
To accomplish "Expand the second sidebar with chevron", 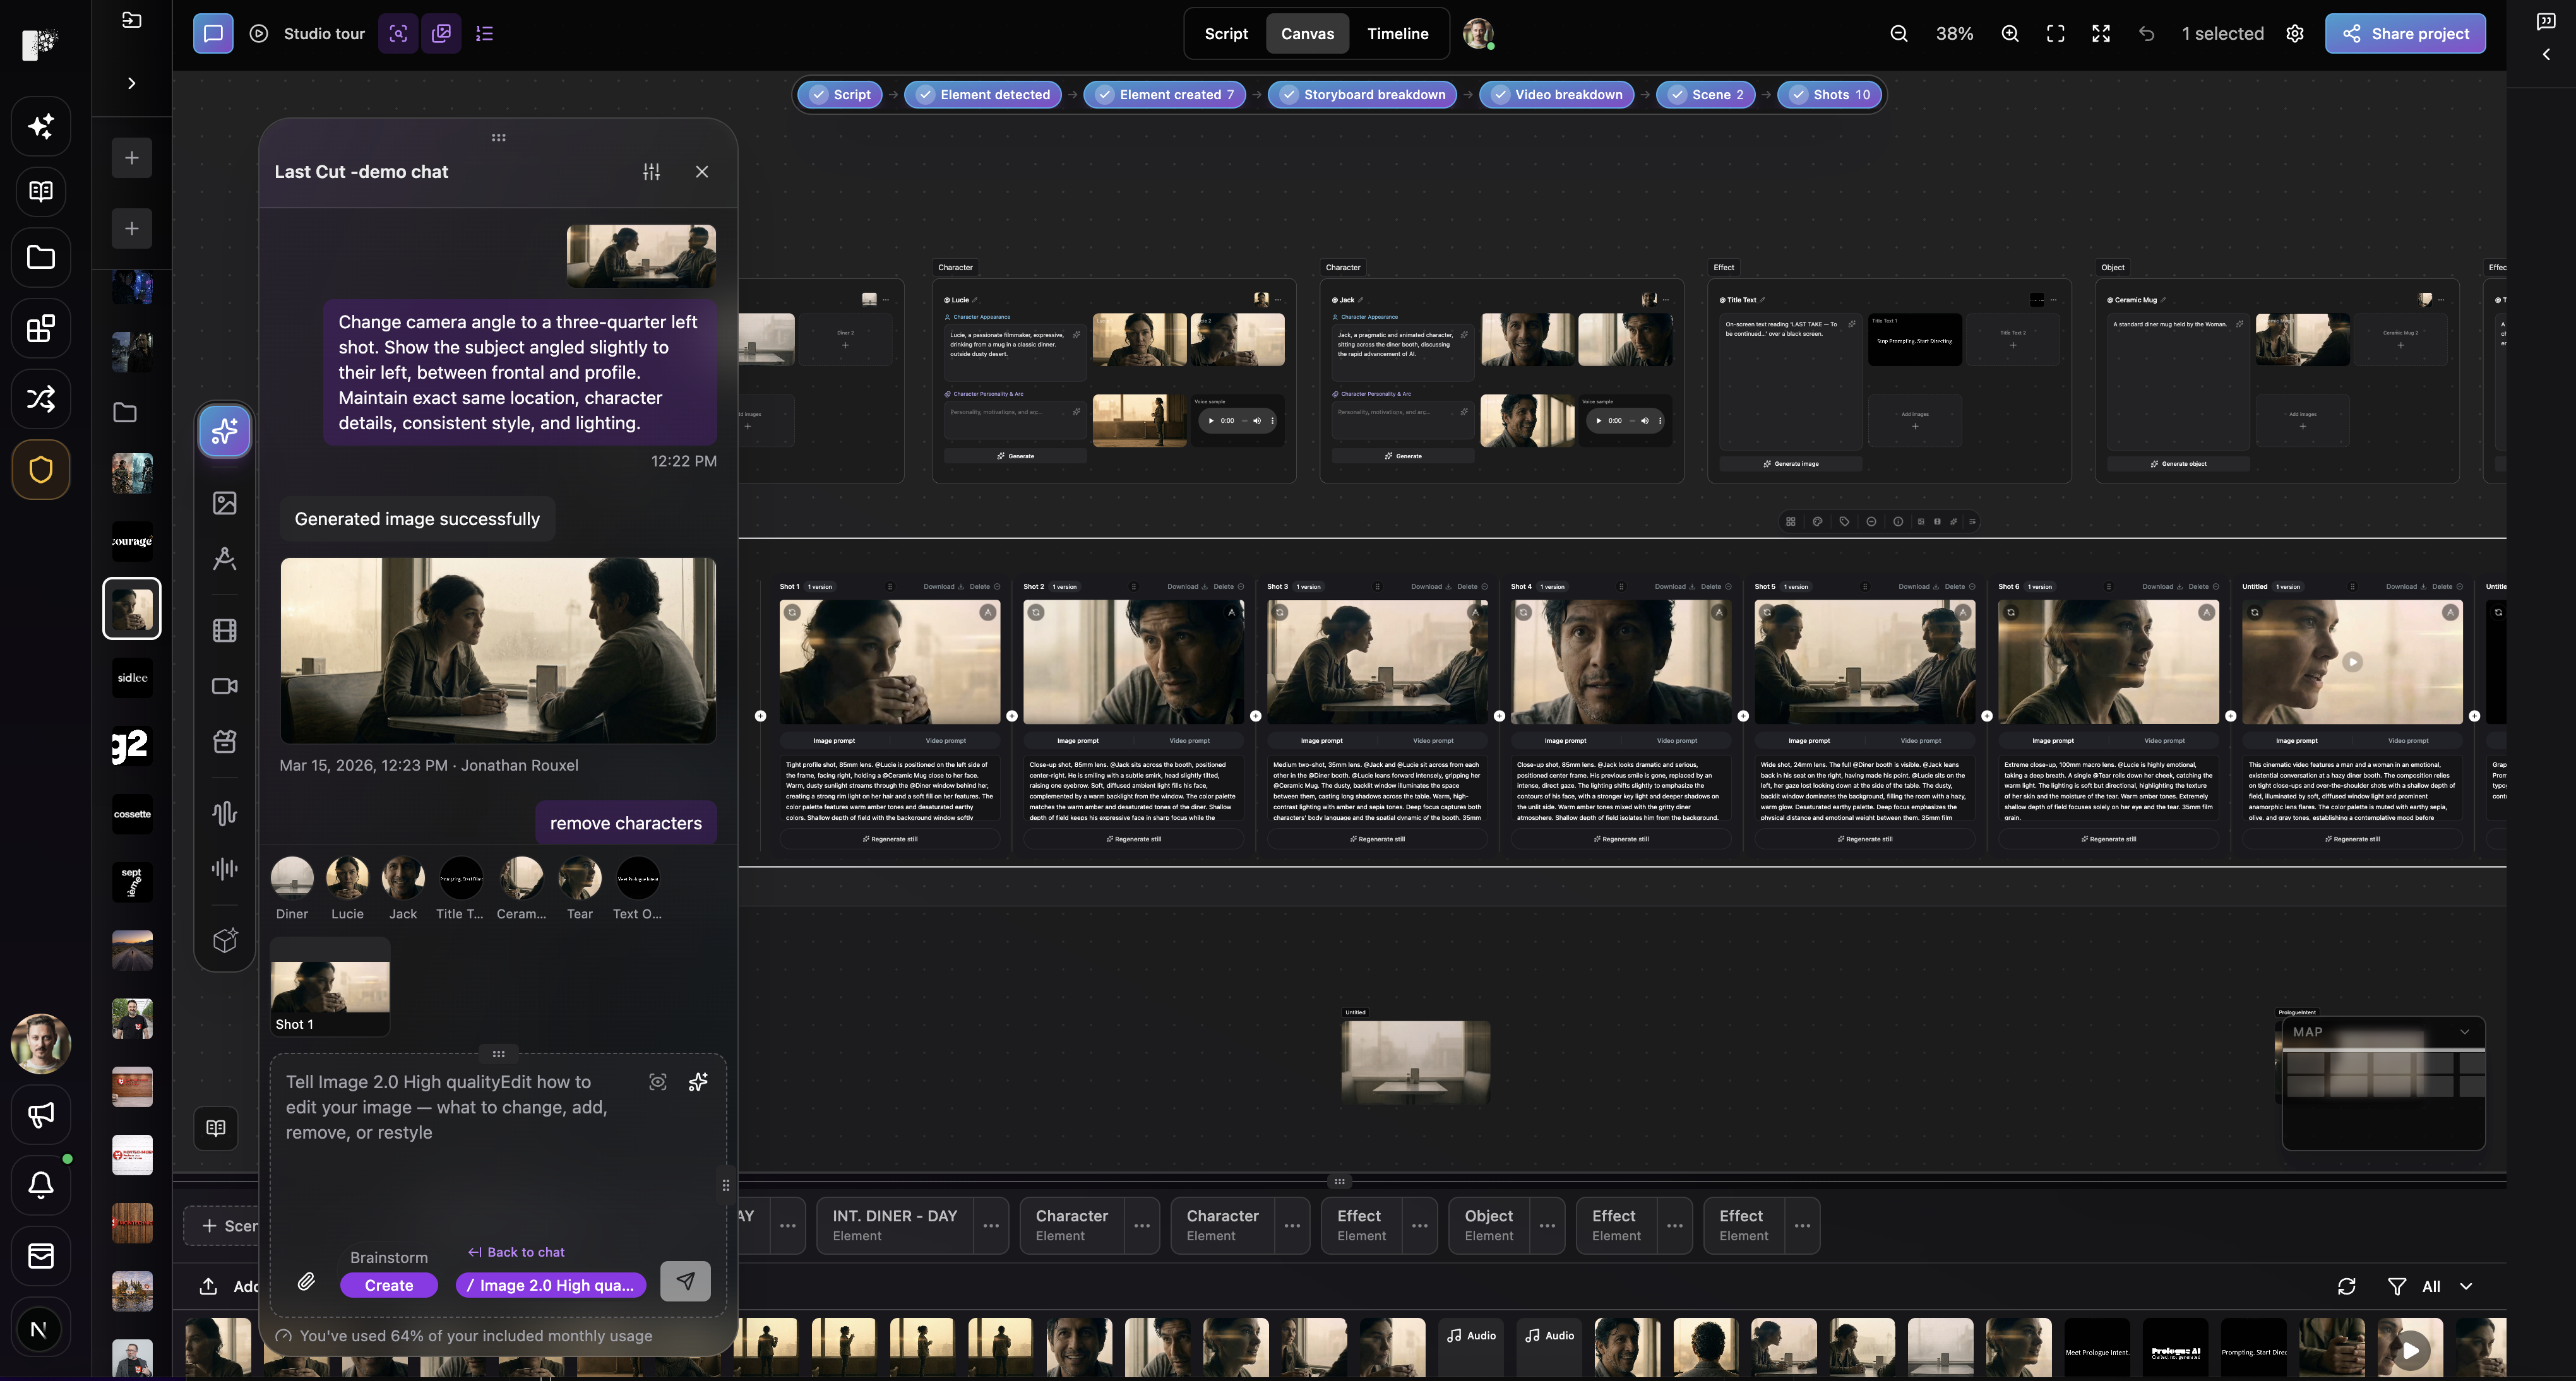I will click(131, 83).
